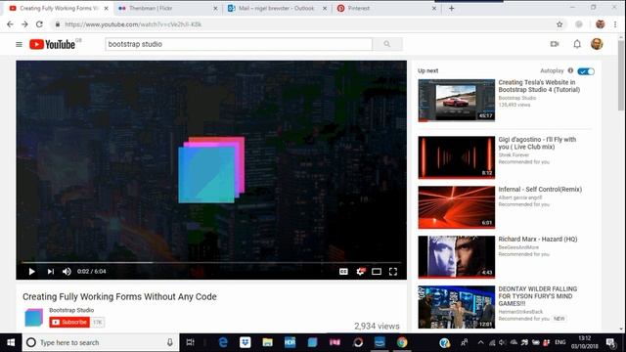Open the YouTube hamburger guide menu
Image resolution: width=626 pixels, height=352 pixels.
(19, 44)
